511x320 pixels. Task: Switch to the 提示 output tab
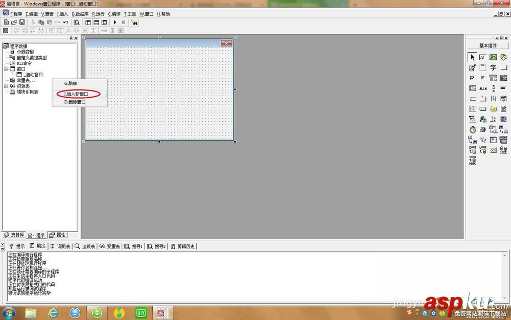tap(17, 246)
